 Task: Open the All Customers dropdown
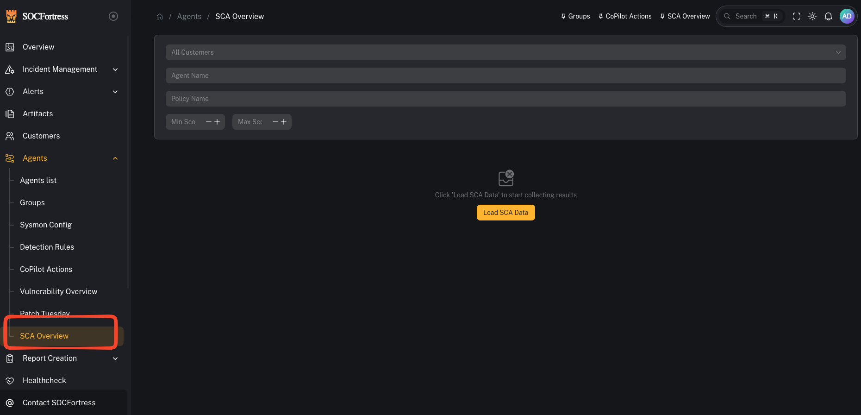point(506,52)
